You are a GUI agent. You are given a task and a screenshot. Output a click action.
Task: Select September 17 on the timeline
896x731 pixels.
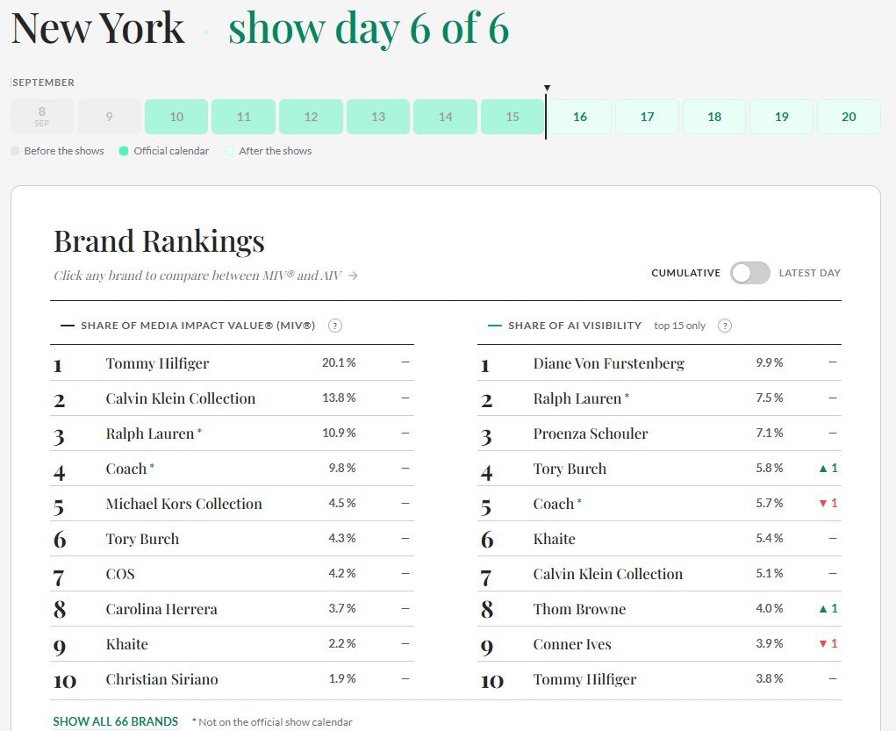pyautogui.click(x=647, y=117)
